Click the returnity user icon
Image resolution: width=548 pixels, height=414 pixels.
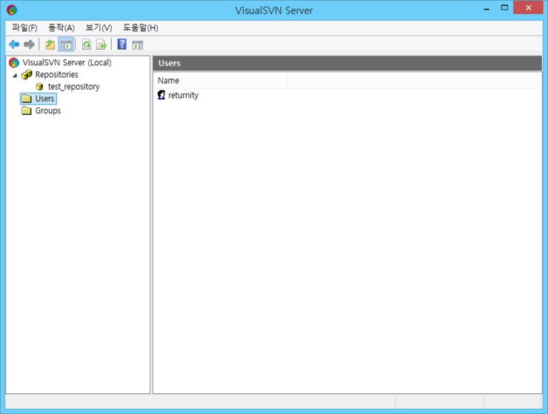pyautogui.click(x=161, y=95)
